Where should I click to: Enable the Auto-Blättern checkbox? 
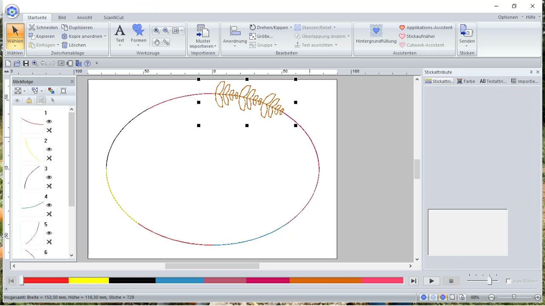(x=508, y=281)
